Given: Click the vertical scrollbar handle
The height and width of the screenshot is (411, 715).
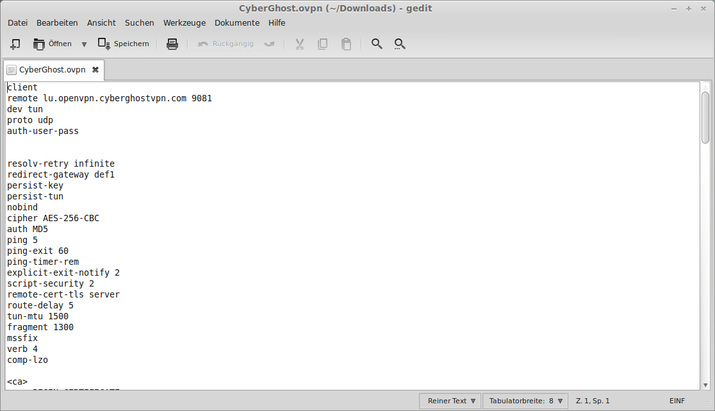Looking at the screenshot, I should click(x=705, y=118).
